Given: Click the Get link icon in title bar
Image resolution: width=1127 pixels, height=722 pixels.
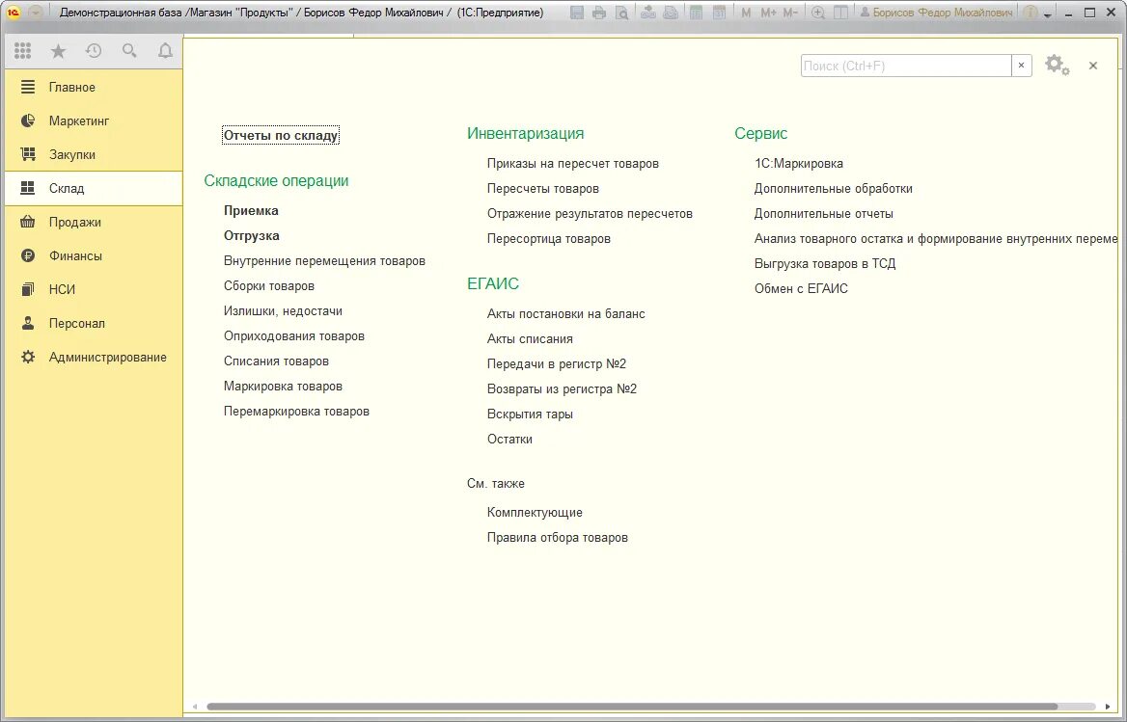Looking at the screenshot, I should pos(647,13).
